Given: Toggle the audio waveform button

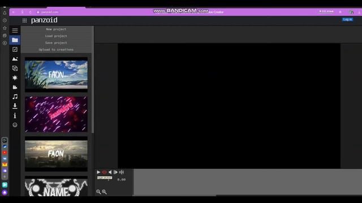Looking at the screenshot, I should click(x=122, y=172).
